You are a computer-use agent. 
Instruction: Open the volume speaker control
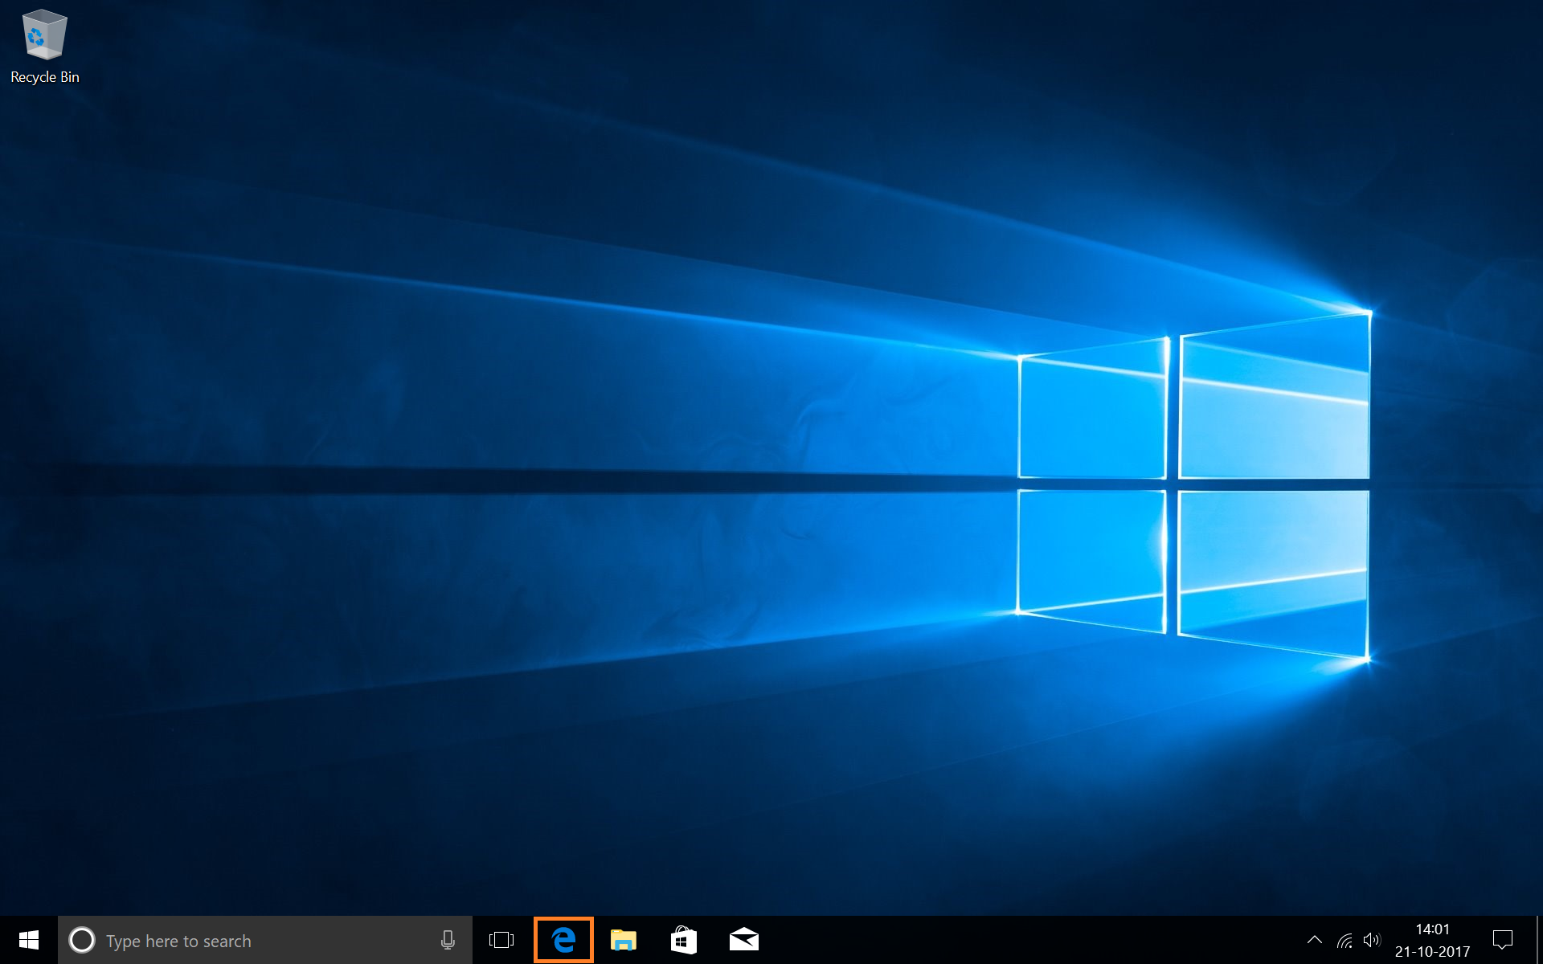tap(1372, 940)
